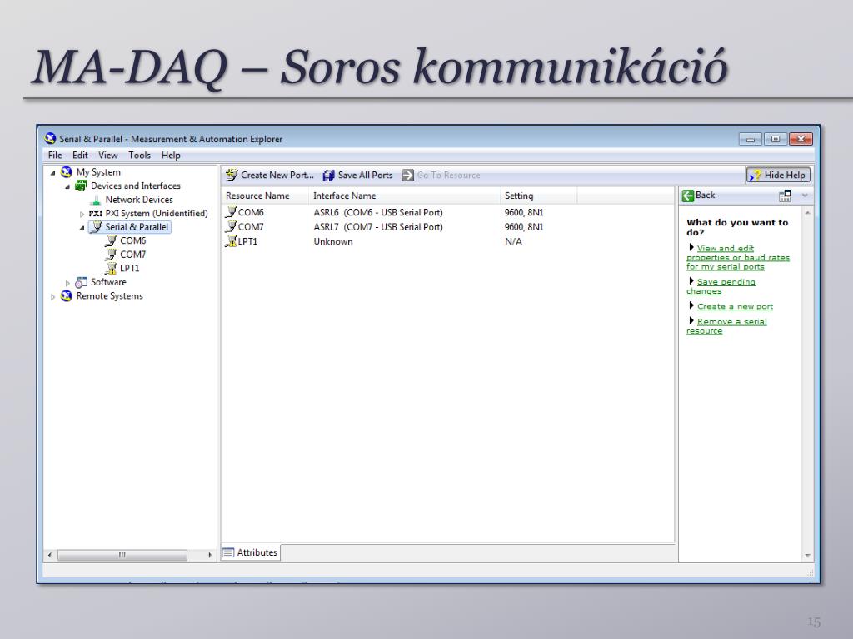Viewport: 853px width, 639px height.
Task: Click the Go To Resource arrow icon
Action: point(407,176)
